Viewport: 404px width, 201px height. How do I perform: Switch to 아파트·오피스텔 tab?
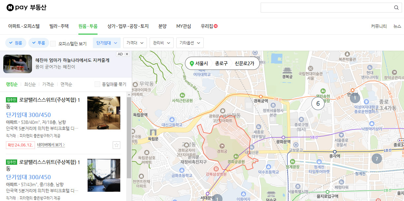click(x=24, y=26)
